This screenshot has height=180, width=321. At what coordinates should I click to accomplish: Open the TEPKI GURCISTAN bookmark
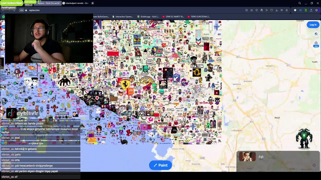pyautogui.click(x=198, y=17)
